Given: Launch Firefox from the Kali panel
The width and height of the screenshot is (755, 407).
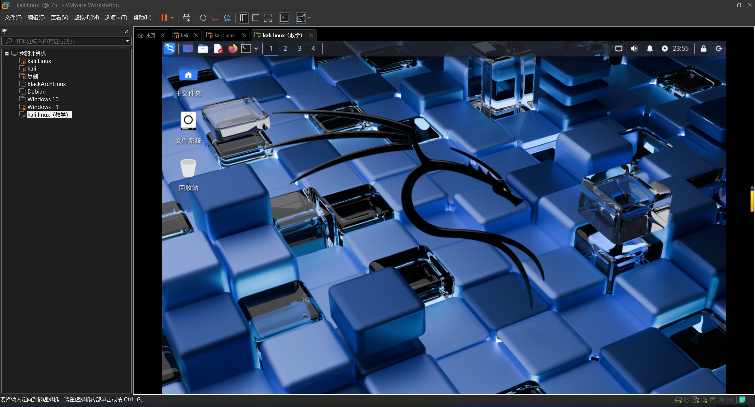Looking at the screenshot, I should pos(233,48).
